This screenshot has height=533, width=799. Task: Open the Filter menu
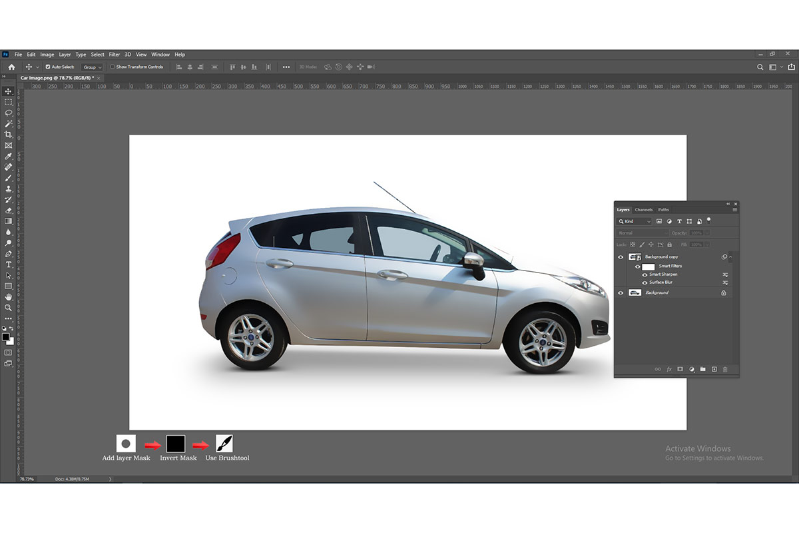(x=115, y=55)
